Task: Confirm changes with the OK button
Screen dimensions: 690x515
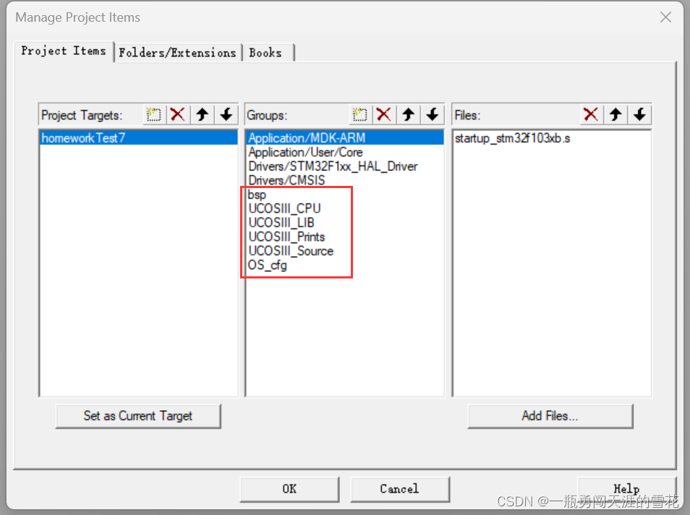Action: coord(289,489)
